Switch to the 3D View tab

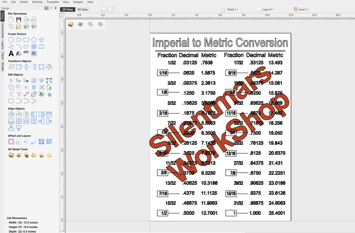pos(83,9)
